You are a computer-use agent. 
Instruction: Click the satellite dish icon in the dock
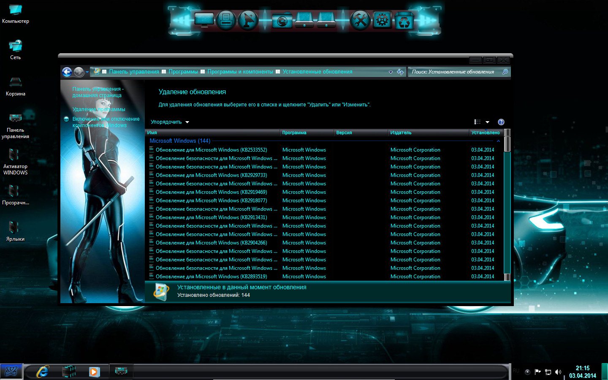[248, 20]
